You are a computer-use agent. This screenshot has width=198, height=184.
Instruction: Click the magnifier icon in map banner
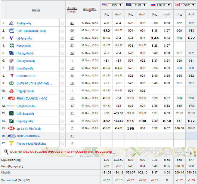(6, 151)
